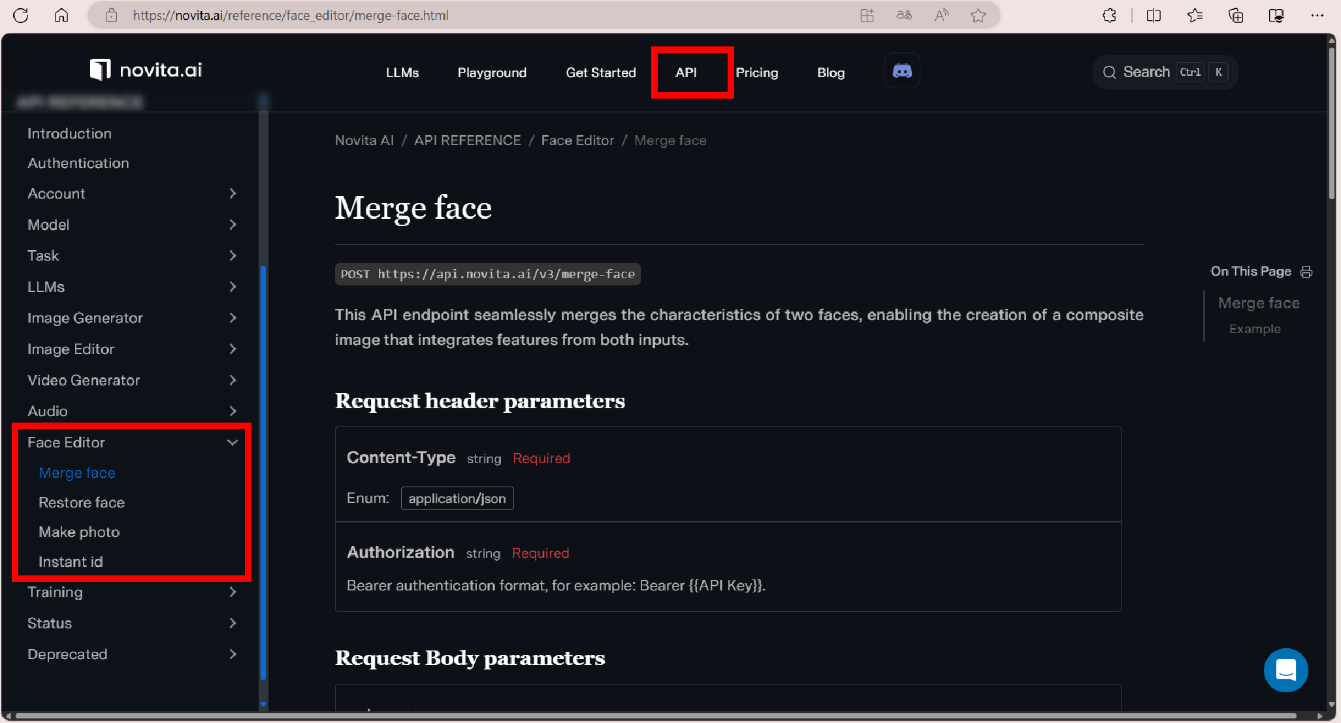Open the chat support bubble
The width and height of the screenshot is (1341, 723).
point(1285,669)
